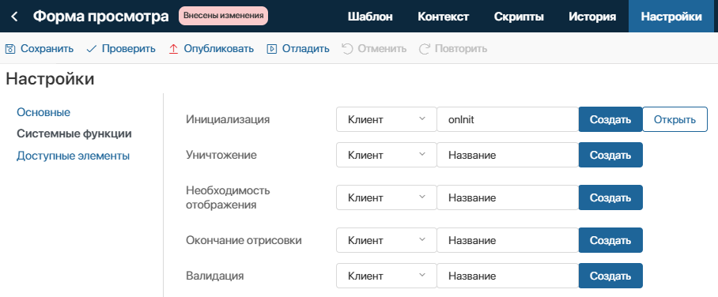718x297 pixels.
Task: Expand the Инициализация Клиент dropdown
Action: point(387,119)
